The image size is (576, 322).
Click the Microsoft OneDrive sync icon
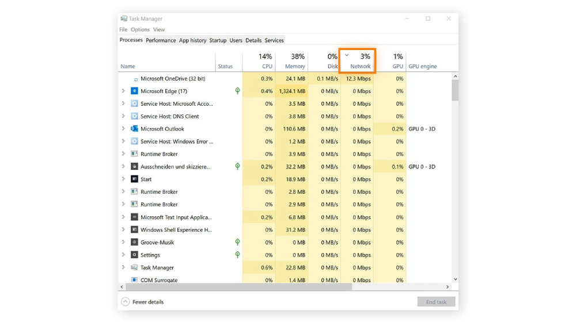tap(136, 79)
